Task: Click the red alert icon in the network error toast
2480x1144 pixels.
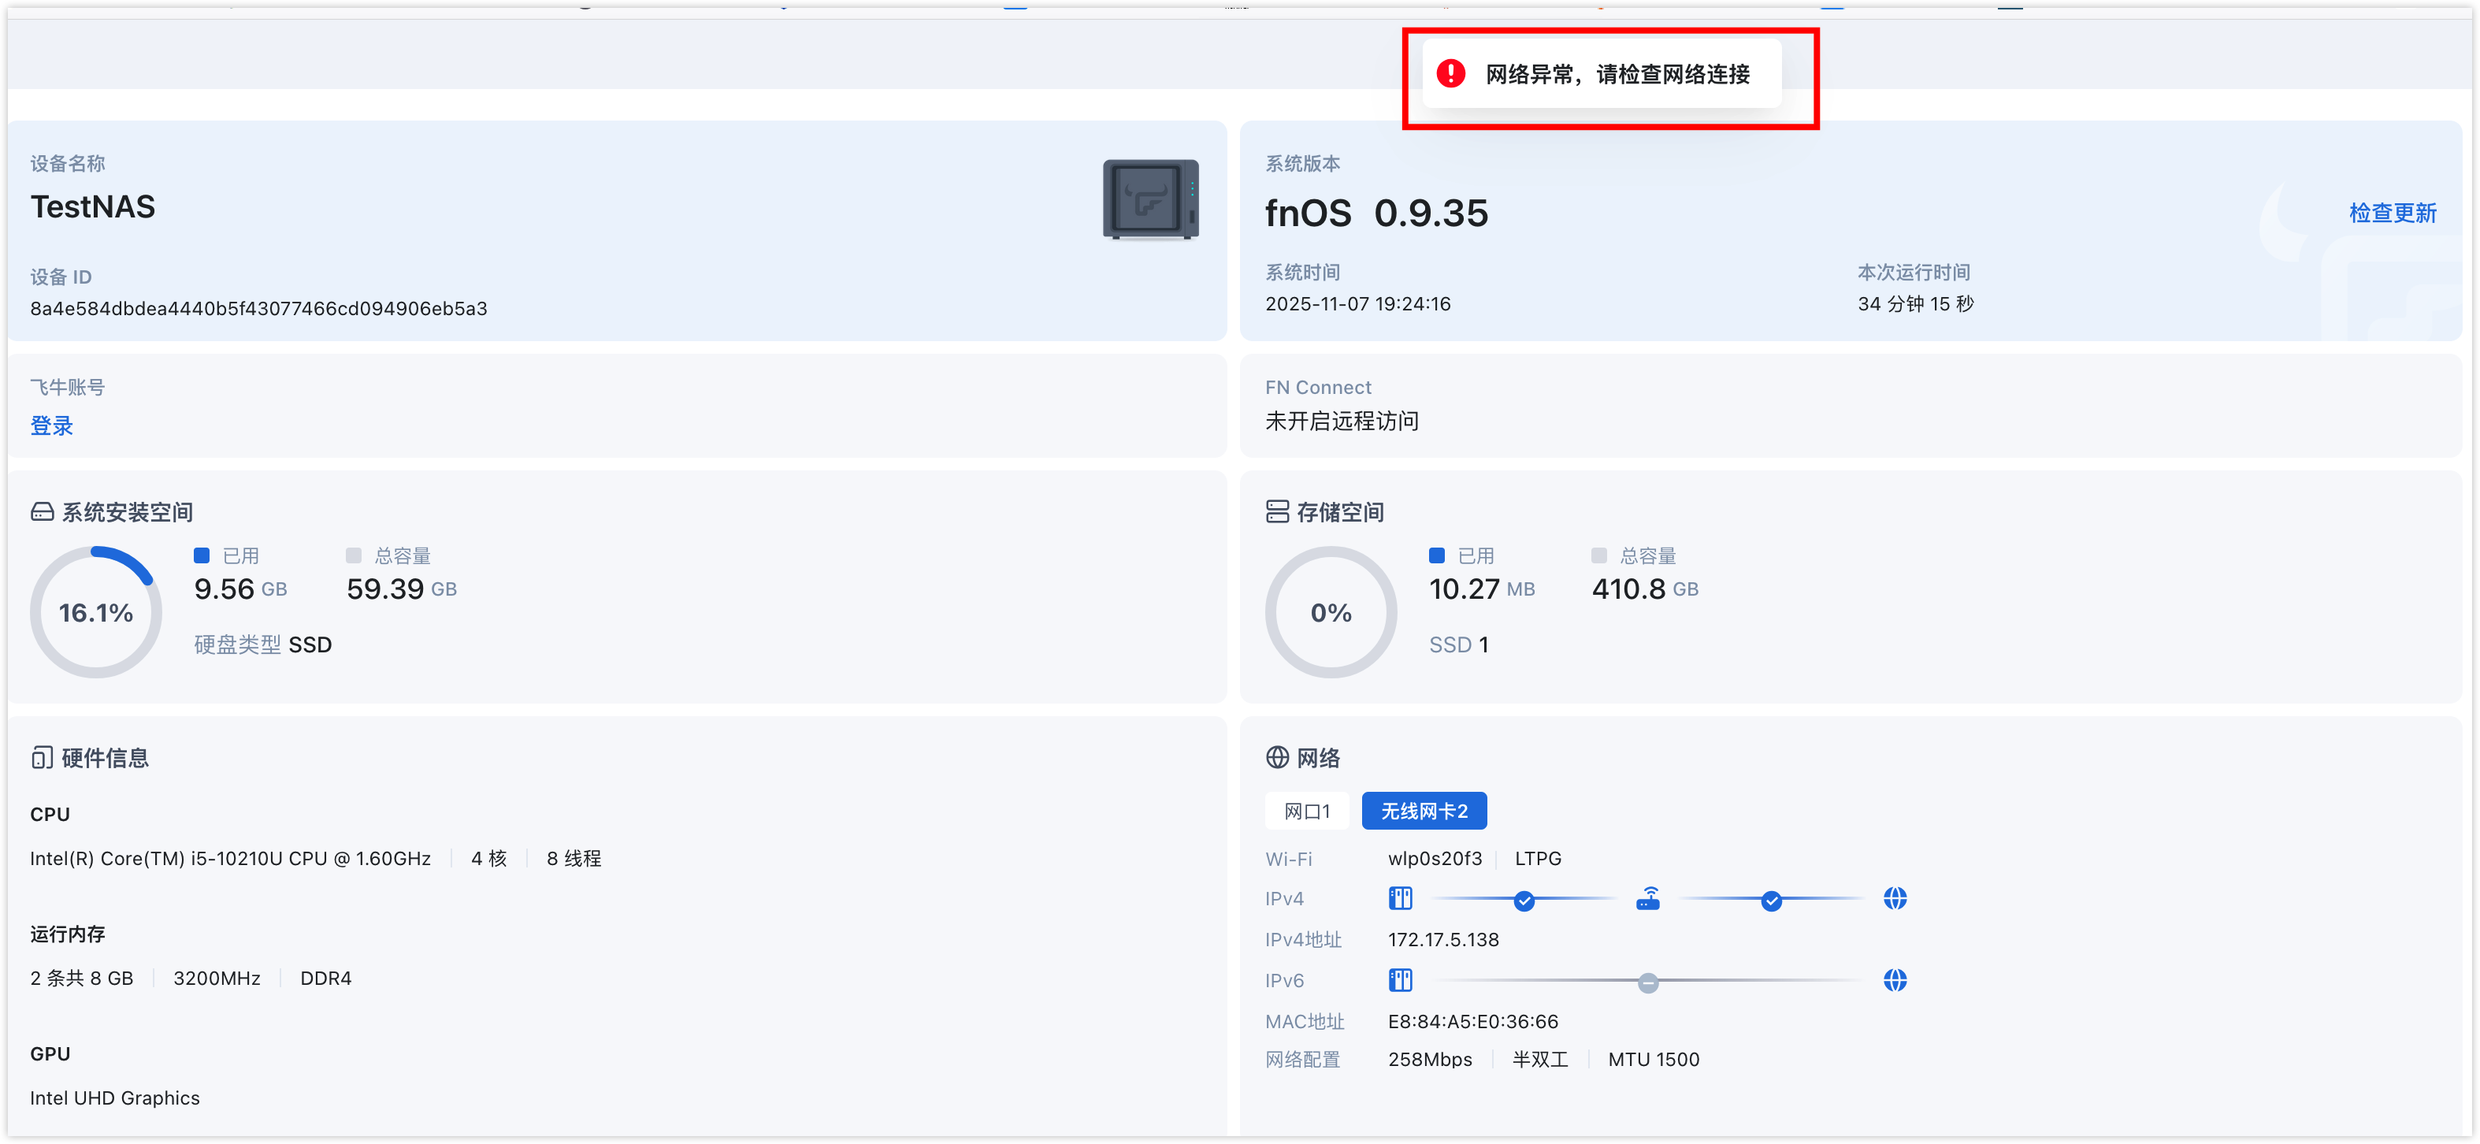Action: click(1452, 73)
